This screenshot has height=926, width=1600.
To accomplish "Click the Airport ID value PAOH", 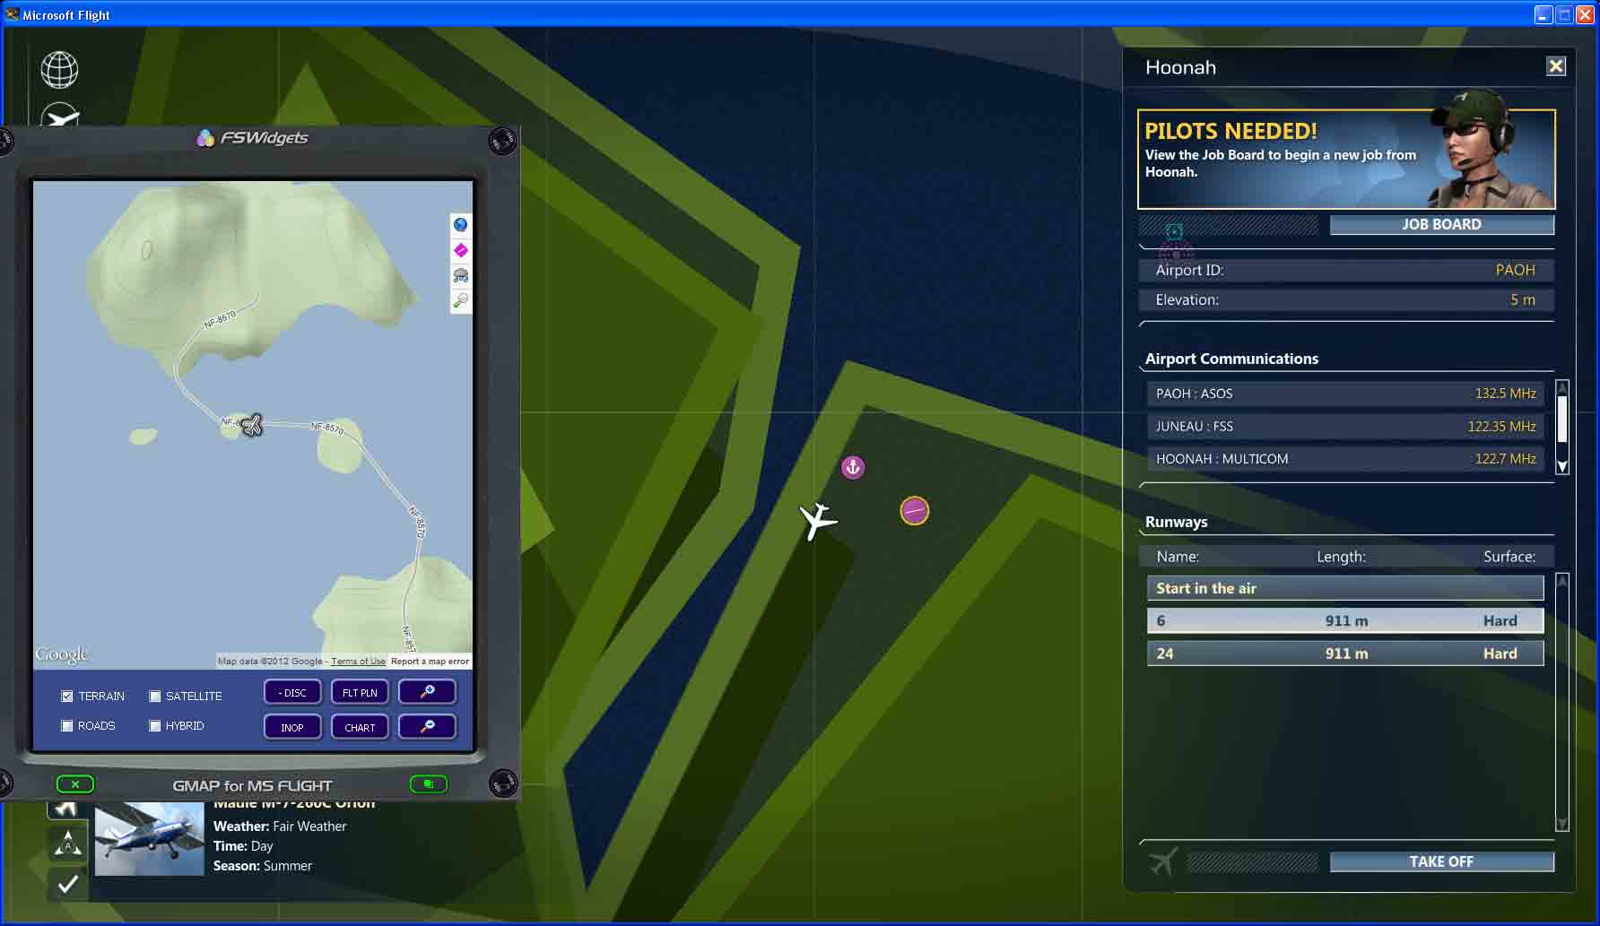I will tap(1515, 270).
